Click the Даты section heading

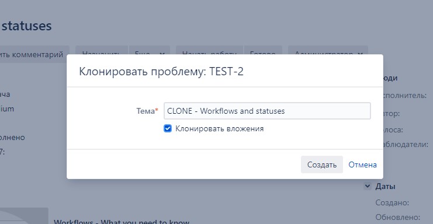[x=385, y=186]
